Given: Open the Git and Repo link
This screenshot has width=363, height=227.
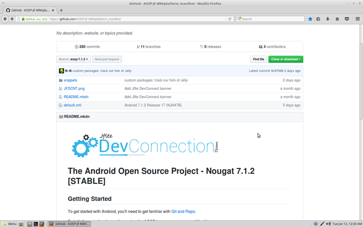Looking at the screenshot, I should [183, 212].
